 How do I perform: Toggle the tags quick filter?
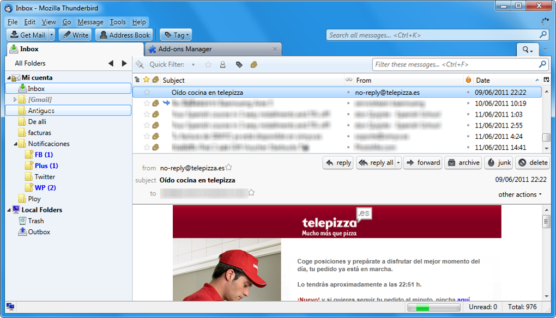point(239,64)
